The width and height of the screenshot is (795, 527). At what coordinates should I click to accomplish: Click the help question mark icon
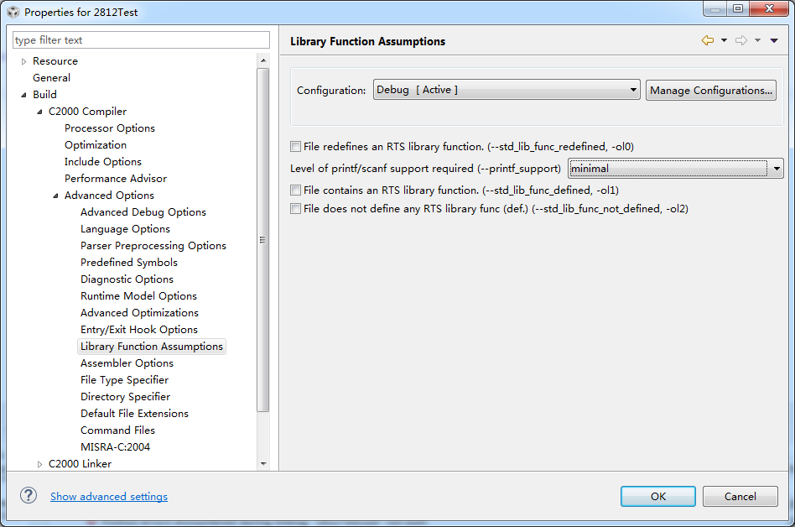click(29, 496)
